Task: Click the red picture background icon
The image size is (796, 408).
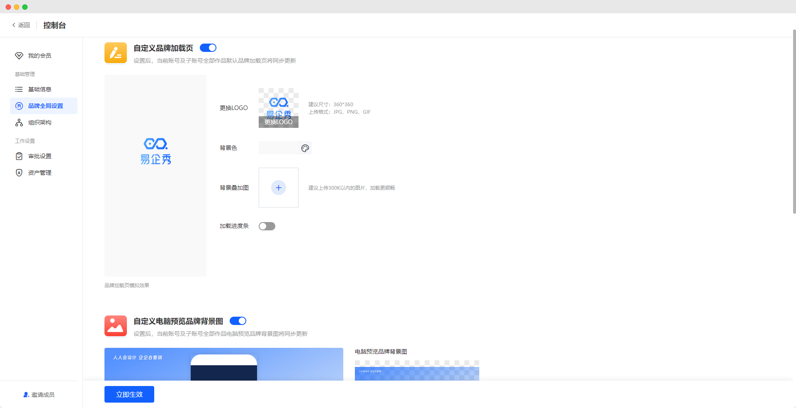Action: click(x=116, y=326)
